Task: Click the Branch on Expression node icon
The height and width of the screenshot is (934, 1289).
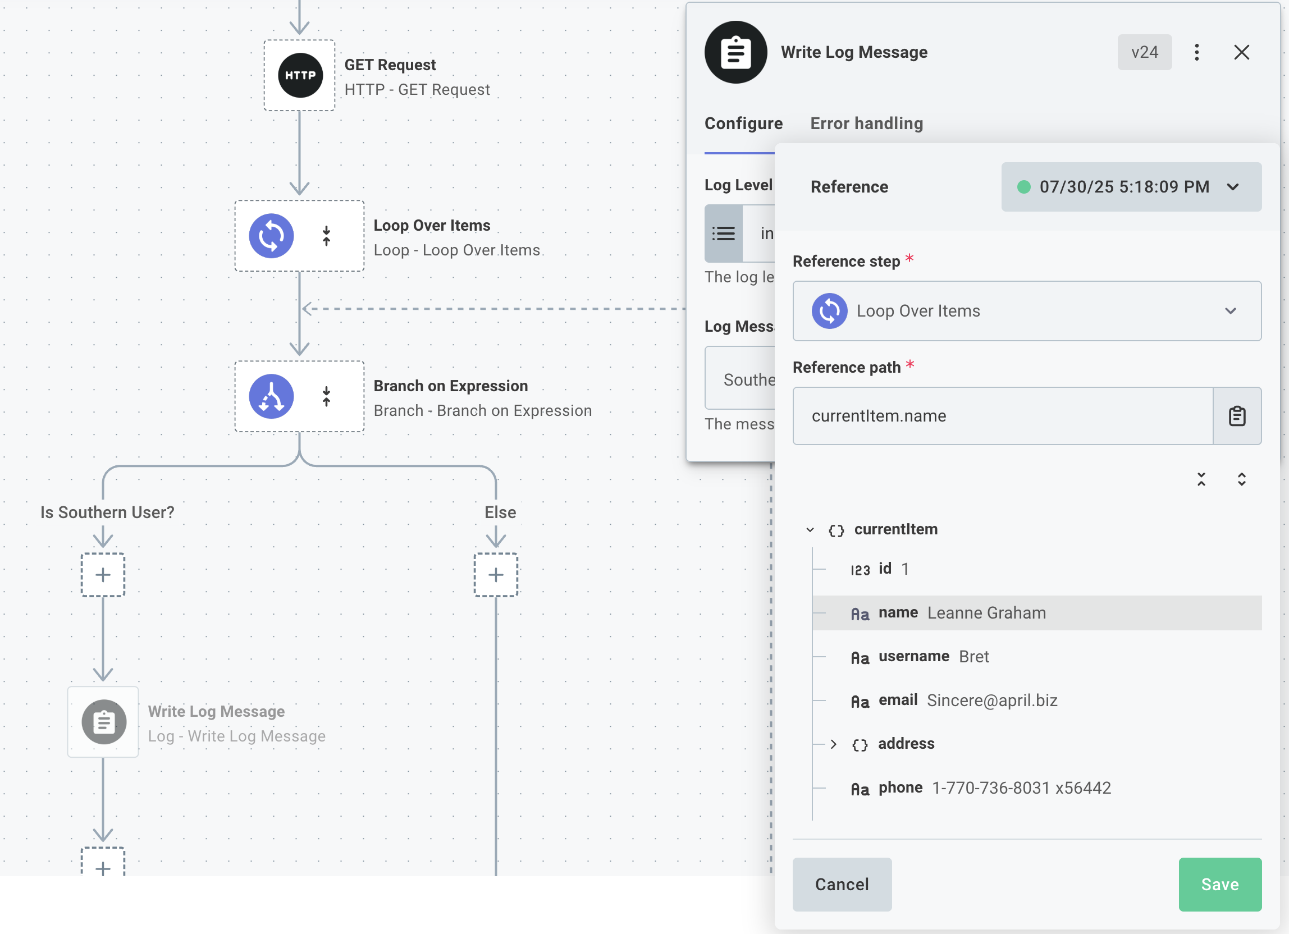Action: point(272,396)
